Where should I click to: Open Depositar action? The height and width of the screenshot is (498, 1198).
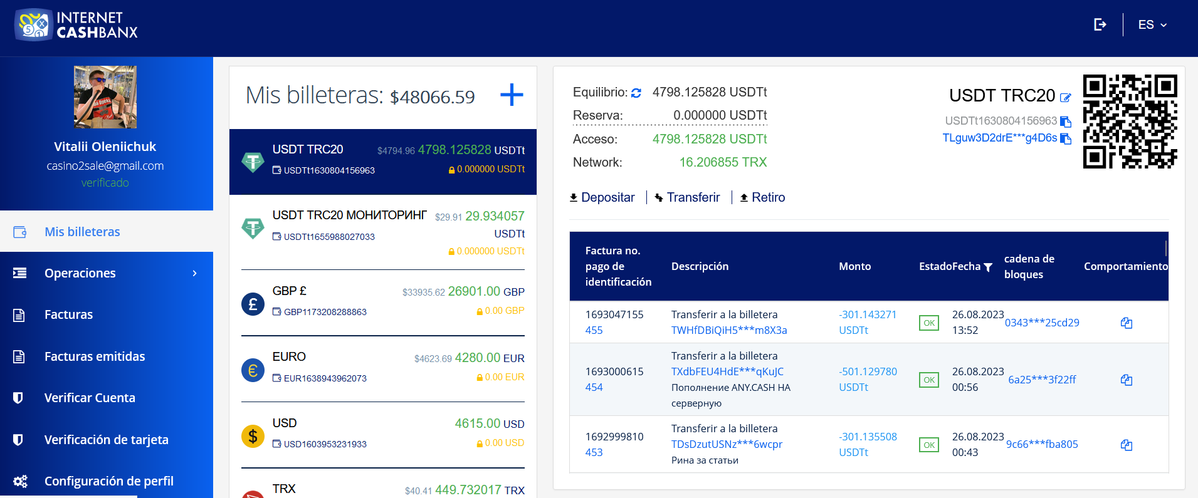tap(602, 197)
